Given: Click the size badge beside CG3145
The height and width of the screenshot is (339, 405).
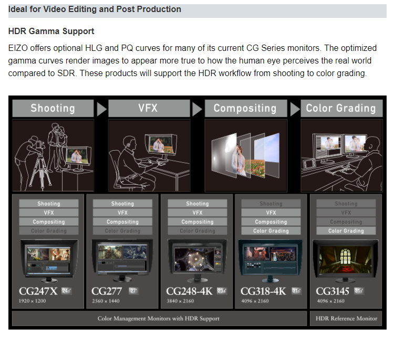Looking at the screenshot, I should pyautogui.click(x=359, y=291).
